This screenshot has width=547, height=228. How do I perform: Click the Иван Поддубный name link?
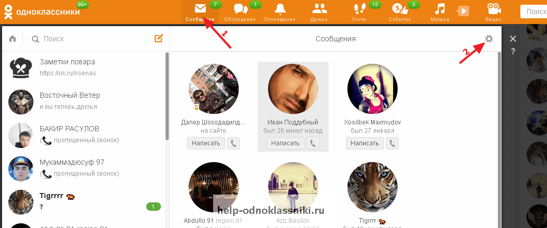(293, 122)
